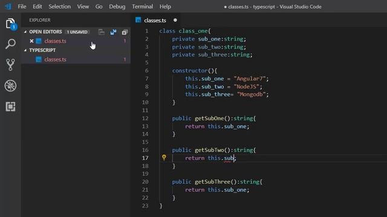Click error count beside TYPESCRIPT classes.ts
Screen dimensions: 387x217
(125, 60)
